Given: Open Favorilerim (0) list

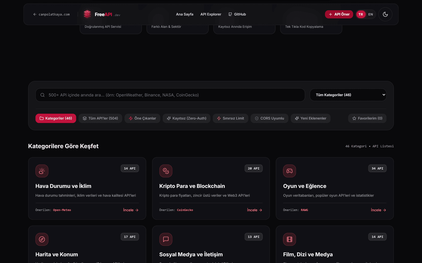Looking at the screenshot, I should [x=367, y=118].
